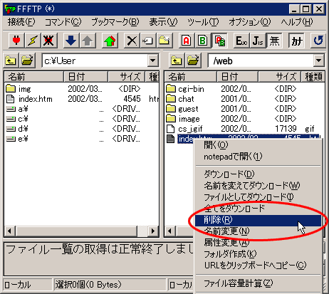
Task: Click the lightning Quick Connect icon
Action: (33, 41)
